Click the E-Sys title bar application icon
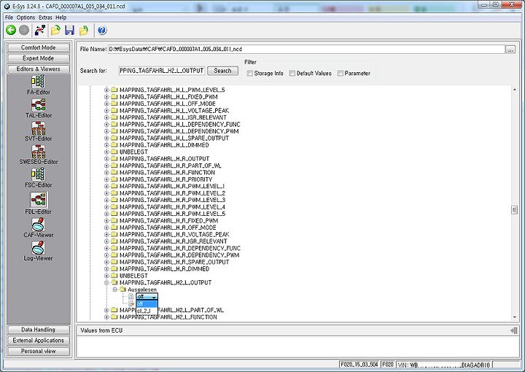The width and height of the screenshot is (525, 372). tap(7, 6)
